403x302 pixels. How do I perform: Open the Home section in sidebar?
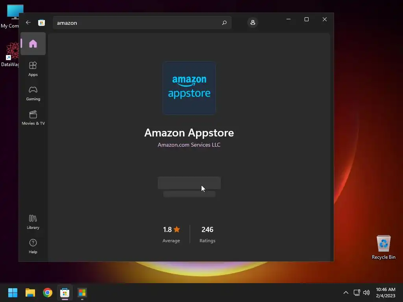[x=33, y=44]
